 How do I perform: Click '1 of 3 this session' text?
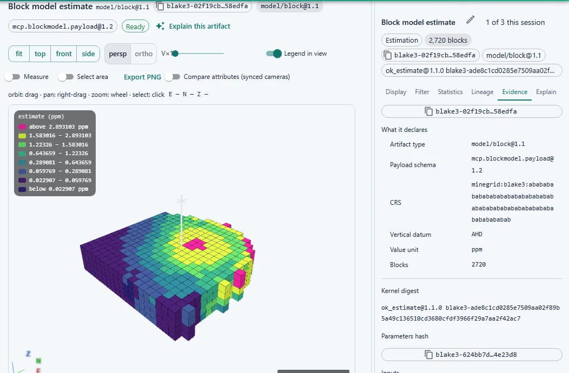pyautogui.click(x=515, y=23)
